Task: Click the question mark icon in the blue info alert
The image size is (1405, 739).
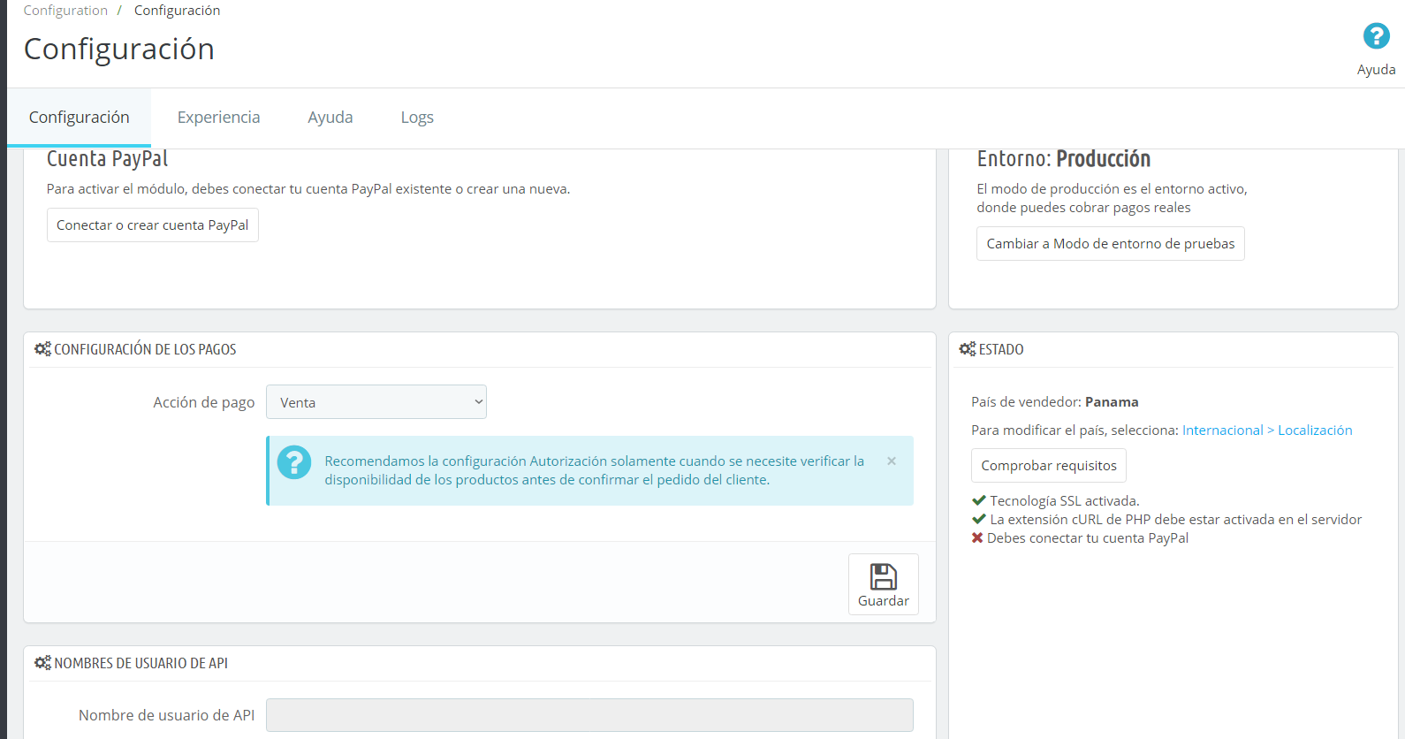Action: pos(294,462)
